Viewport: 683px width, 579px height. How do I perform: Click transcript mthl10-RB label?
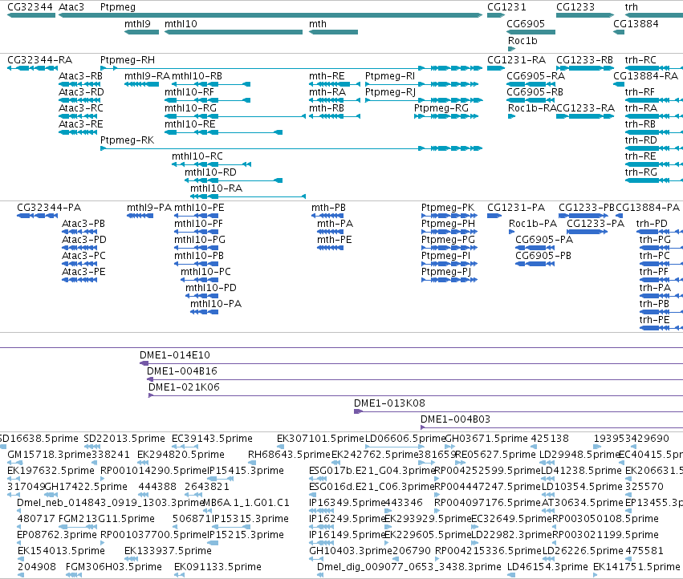point(197,76)
